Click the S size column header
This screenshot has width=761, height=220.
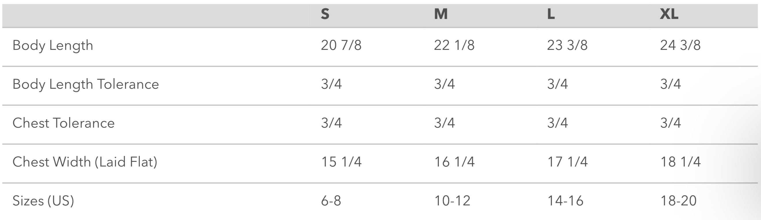coord(325,14)
